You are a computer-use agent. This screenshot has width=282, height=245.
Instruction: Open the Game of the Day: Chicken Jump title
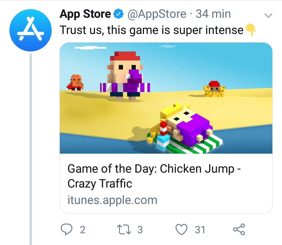click(x=154, y=176)
